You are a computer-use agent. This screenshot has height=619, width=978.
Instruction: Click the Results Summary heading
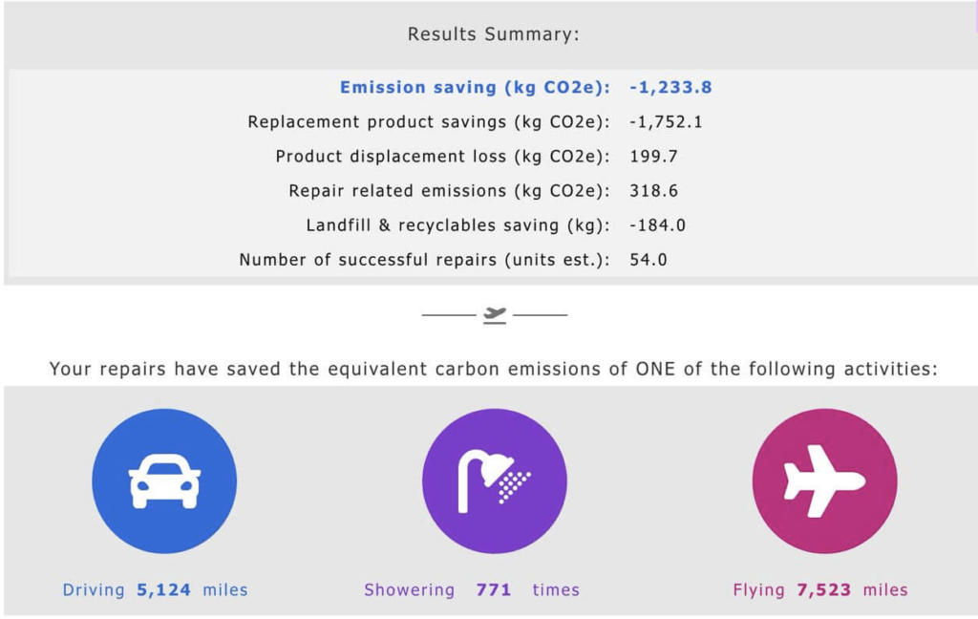click(x=494, y=34)
